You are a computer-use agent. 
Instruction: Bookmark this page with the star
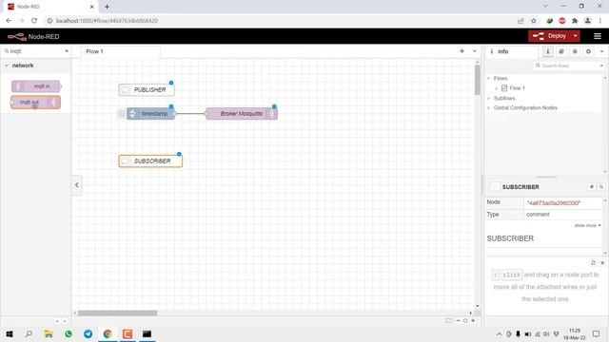pyautogui.click(x=534, y=21)
